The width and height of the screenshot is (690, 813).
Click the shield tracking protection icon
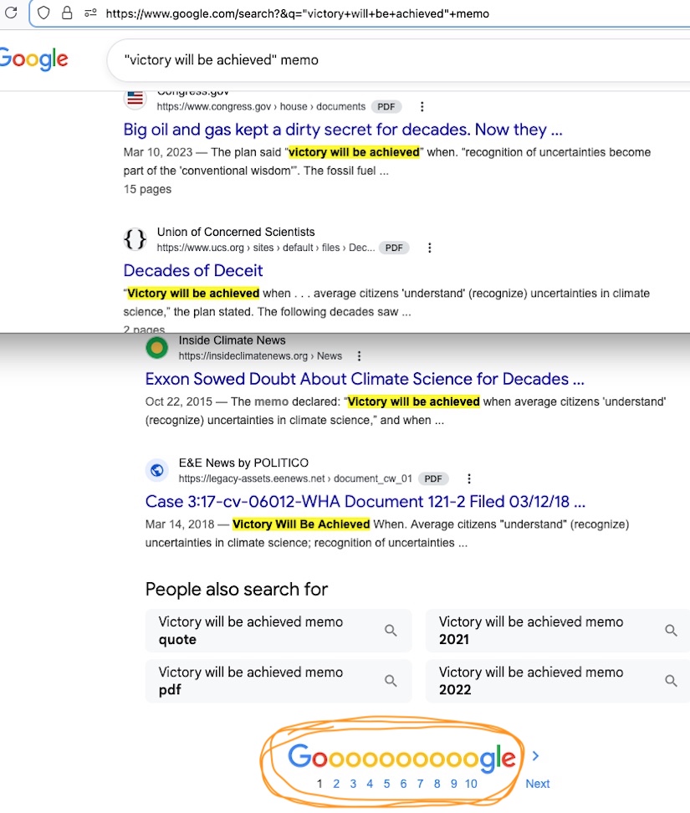(x=43, y=13)
